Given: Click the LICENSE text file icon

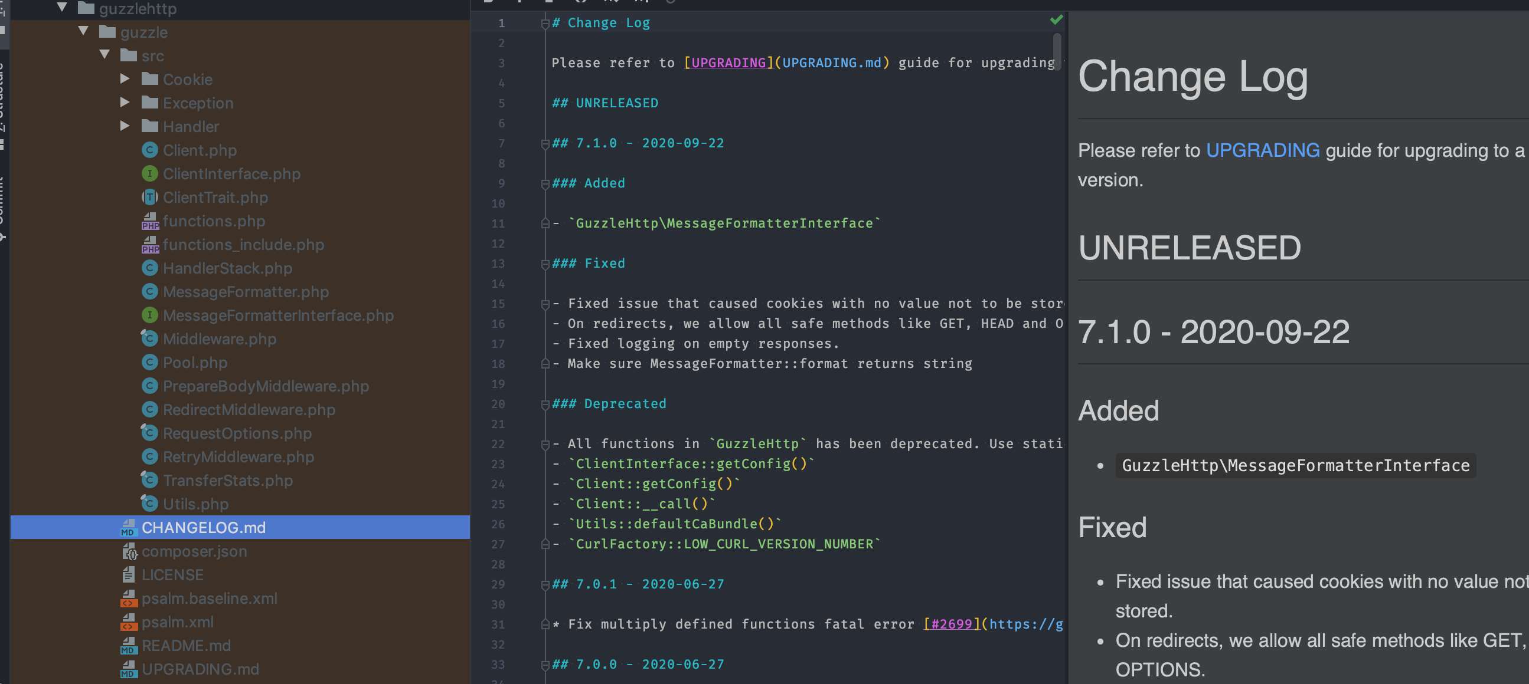Looking at the screenshot, I should tap(128, 575).
